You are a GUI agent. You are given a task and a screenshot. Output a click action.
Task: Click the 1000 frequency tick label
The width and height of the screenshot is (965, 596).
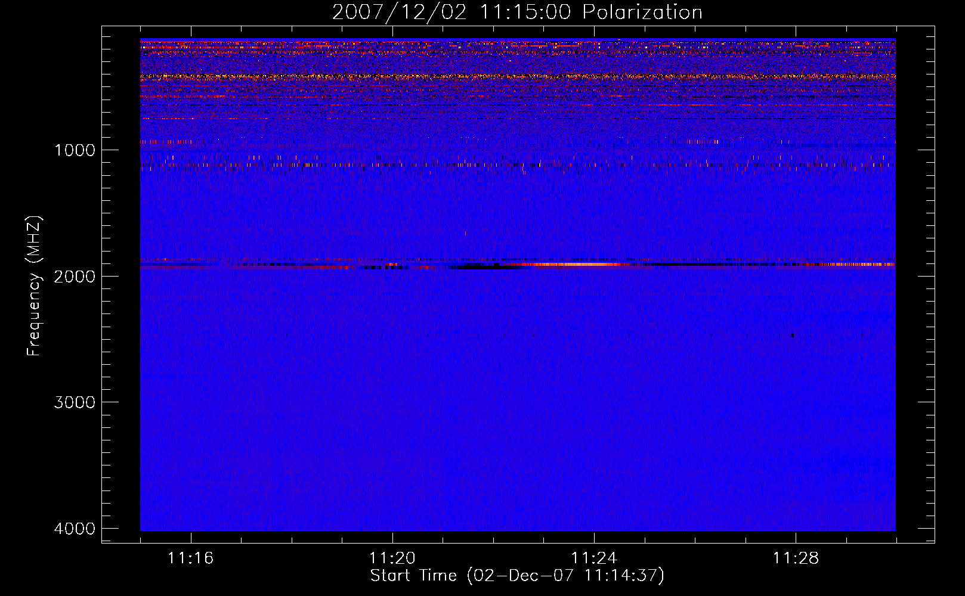(75, 150)
